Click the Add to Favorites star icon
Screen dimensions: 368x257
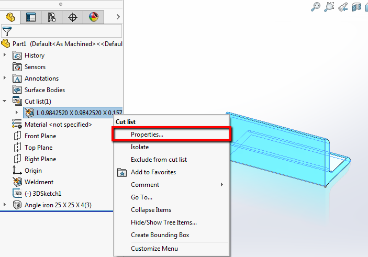point(122,173)
